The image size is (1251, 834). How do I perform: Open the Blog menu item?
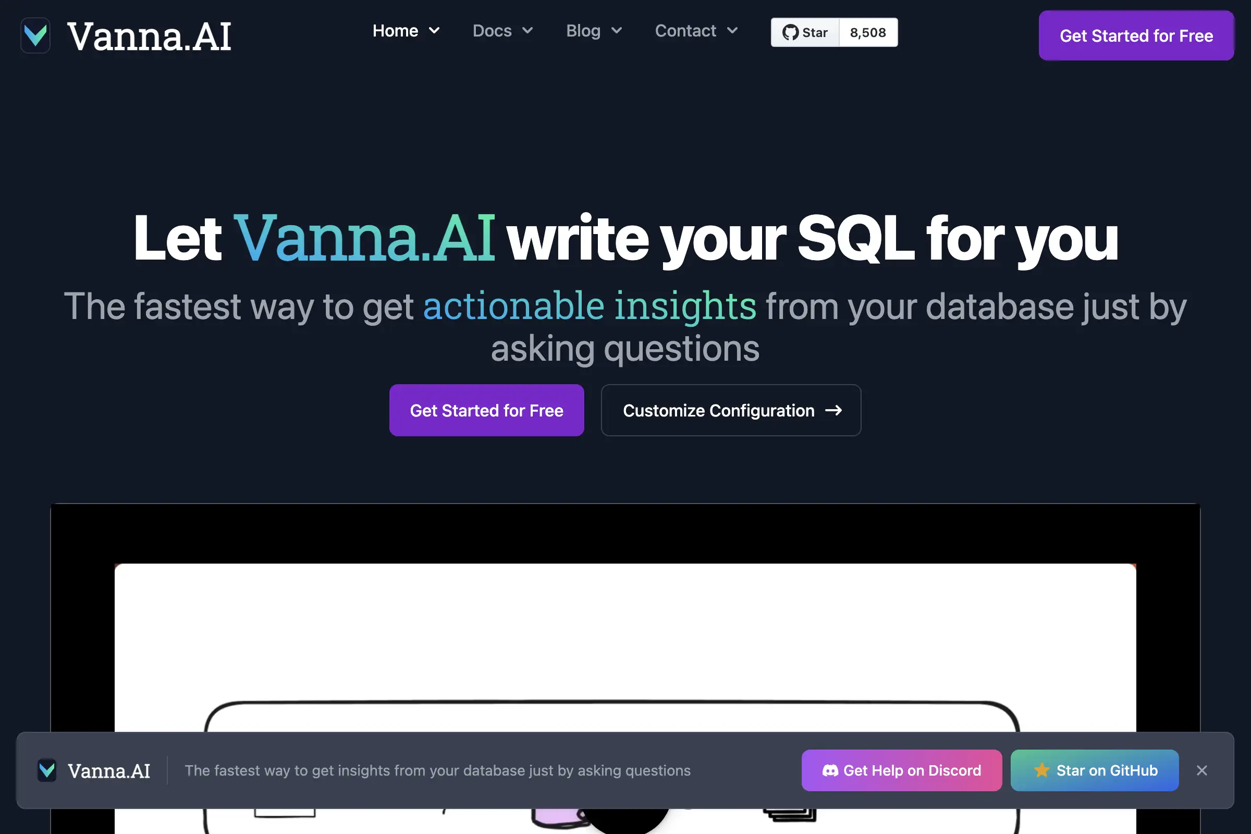[583, 31]
